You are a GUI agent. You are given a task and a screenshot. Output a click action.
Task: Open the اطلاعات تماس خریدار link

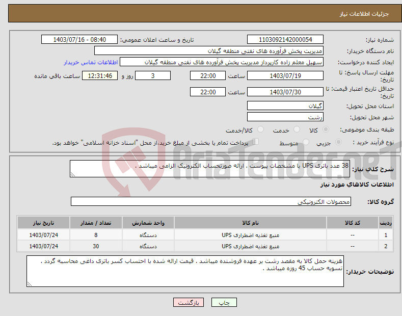click(x=91, y=62)
